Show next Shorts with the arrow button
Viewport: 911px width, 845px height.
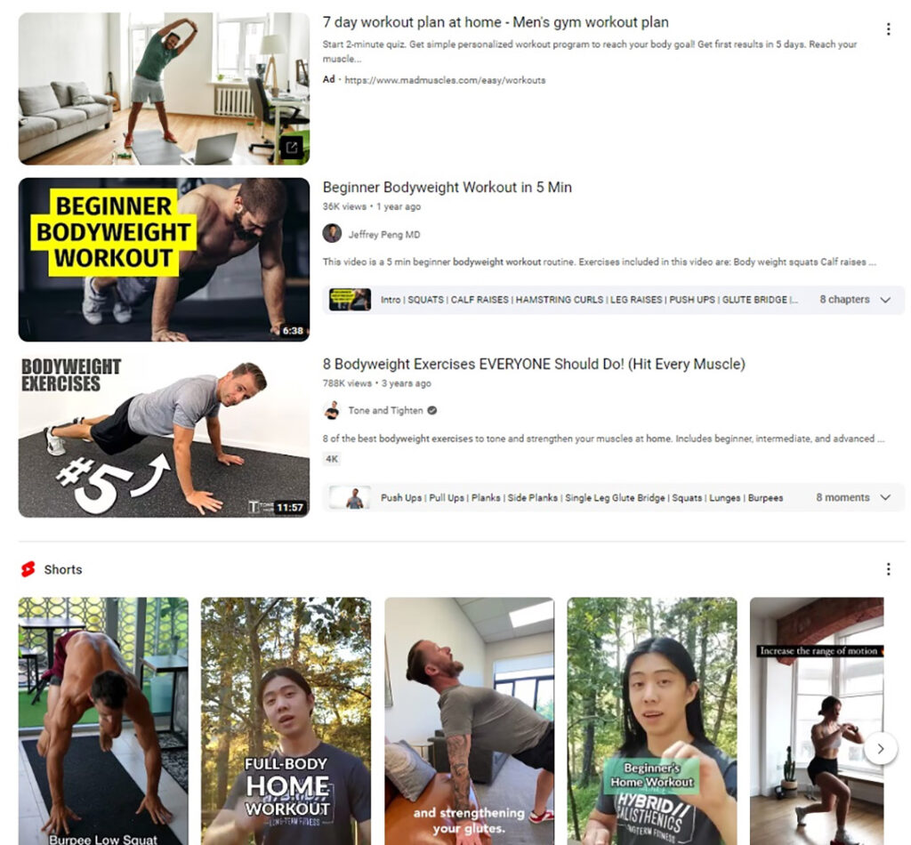click(x=880, y=749)
